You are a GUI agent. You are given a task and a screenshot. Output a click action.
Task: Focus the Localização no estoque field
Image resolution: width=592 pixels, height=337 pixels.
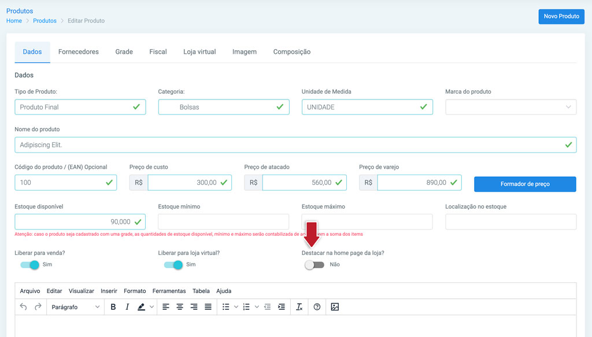click(511, 222)
